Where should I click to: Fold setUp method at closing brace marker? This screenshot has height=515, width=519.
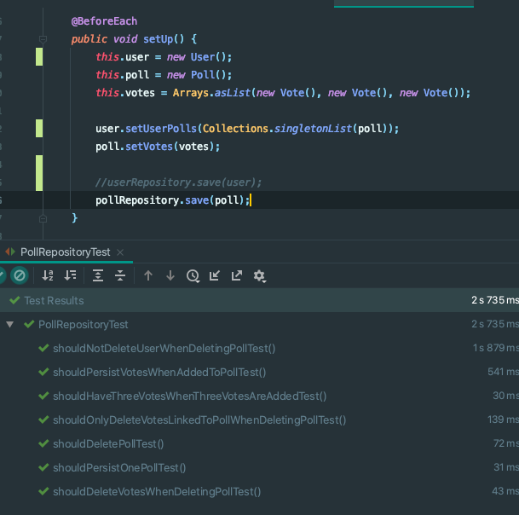pos(43,218)
